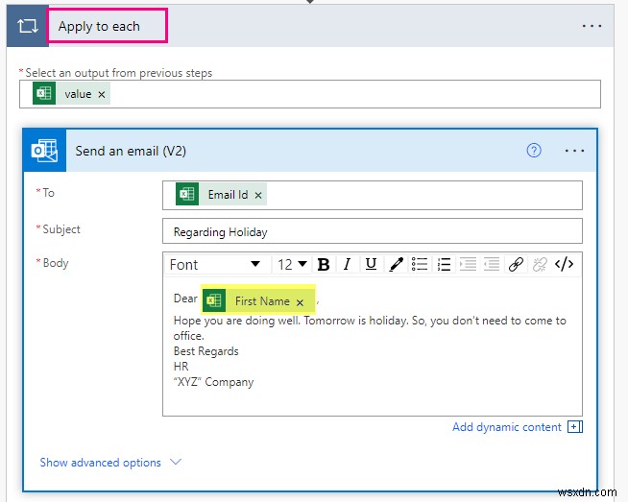
Task: Click the Select an output input box
Action: (x=310, y=94)
